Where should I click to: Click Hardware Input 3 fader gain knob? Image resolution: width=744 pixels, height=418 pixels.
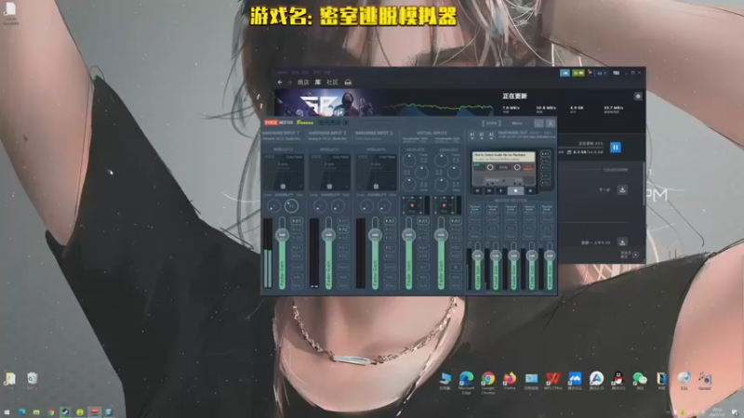pyautogui.click(x=375, y=235)
